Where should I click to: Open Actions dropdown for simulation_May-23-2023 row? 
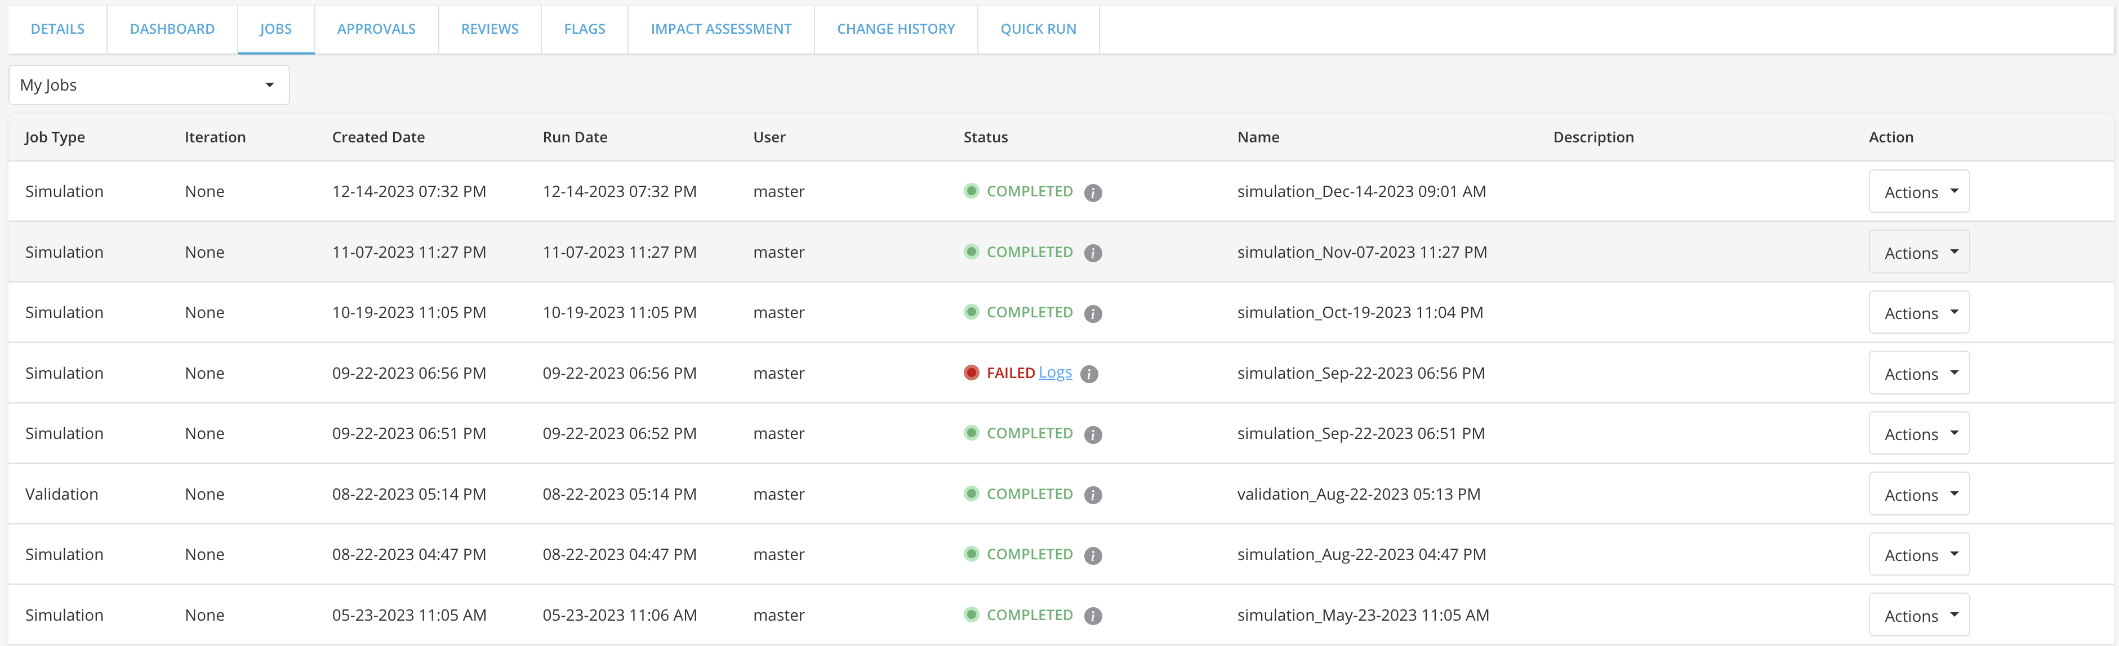coord(1918,614)
